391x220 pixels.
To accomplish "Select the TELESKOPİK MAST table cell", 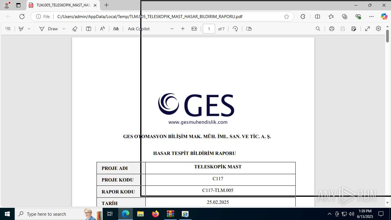I will click(x=221, y=168).
